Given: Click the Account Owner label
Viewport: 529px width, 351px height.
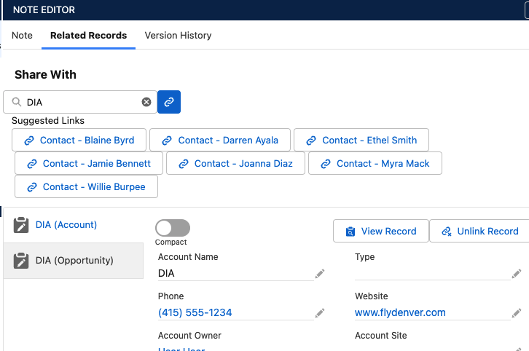Looking at the screenshot, I should click(189, 336).
